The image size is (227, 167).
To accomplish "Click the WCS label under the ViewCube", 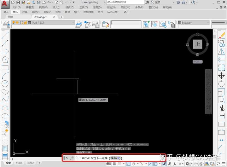I will (x=197, y=62).
